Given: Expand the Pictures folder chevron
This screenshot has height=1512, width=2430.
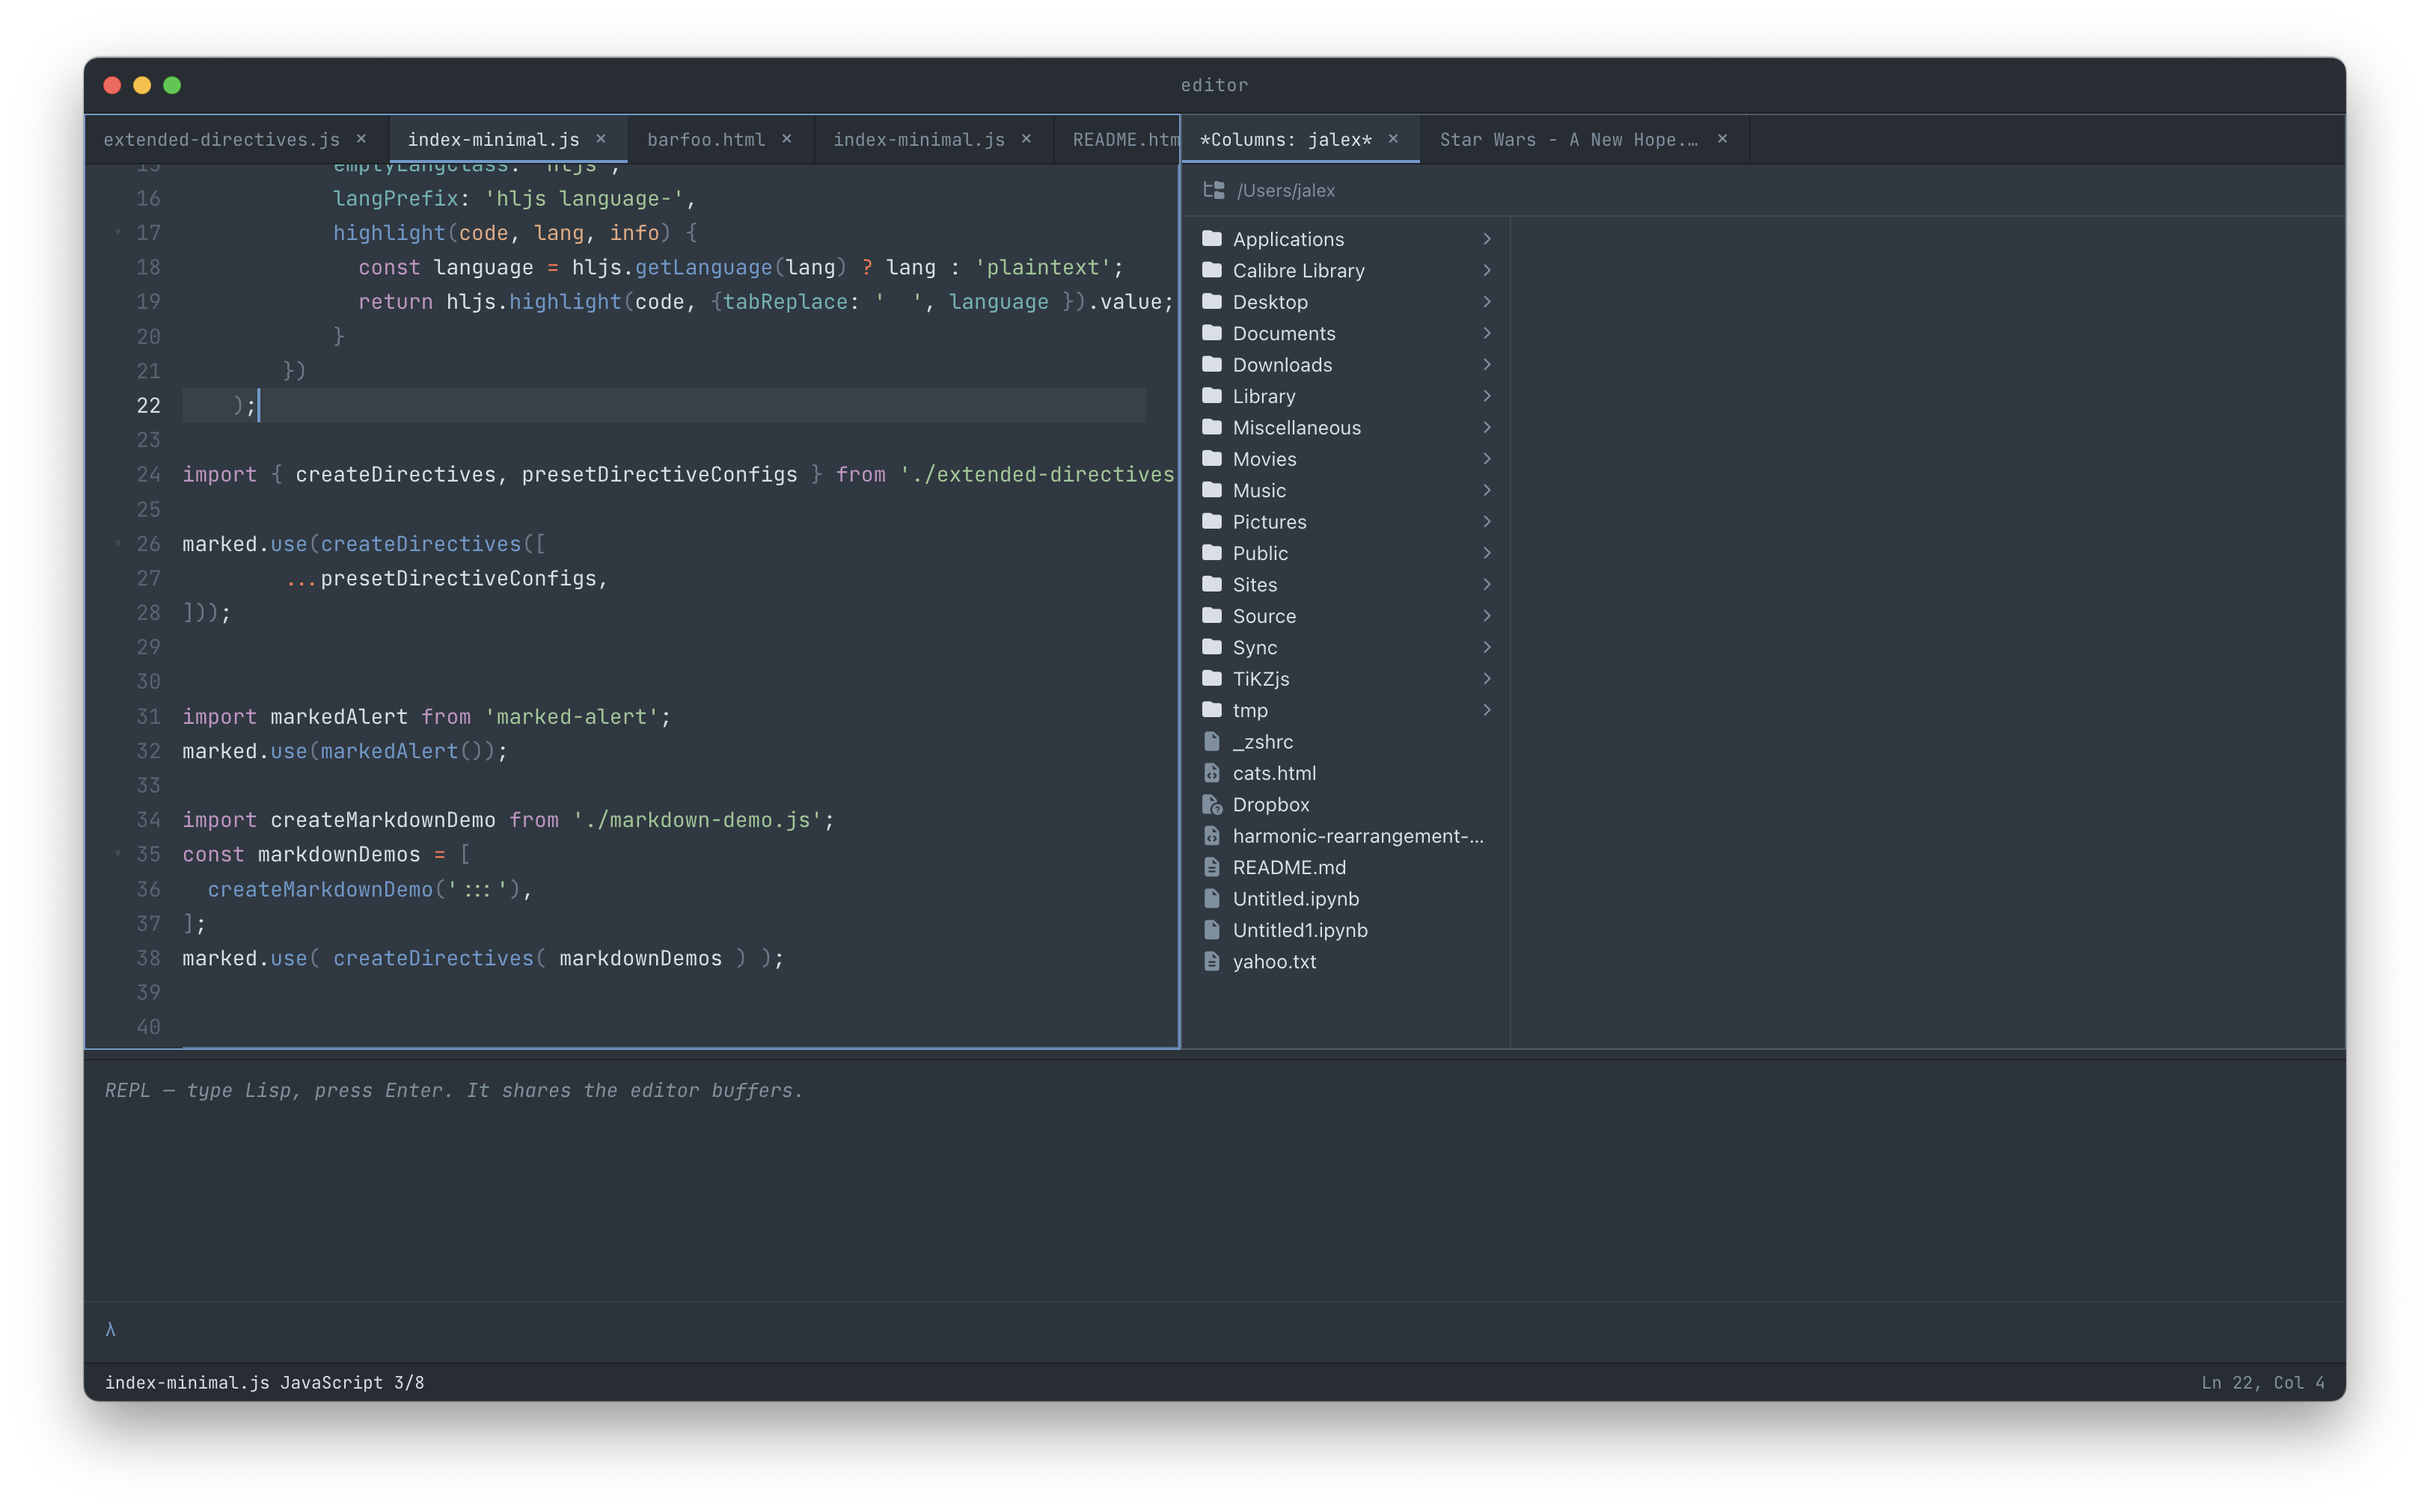Looking at the screenshot, I should 1487,521.
